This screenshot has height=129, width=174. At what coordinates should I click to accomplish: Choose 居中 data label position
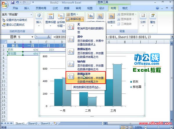(x=86, y=40)
